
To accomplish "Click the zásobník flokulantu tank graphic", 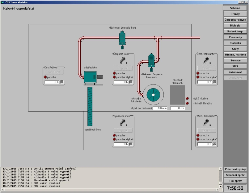I will (x=177, y=95).
